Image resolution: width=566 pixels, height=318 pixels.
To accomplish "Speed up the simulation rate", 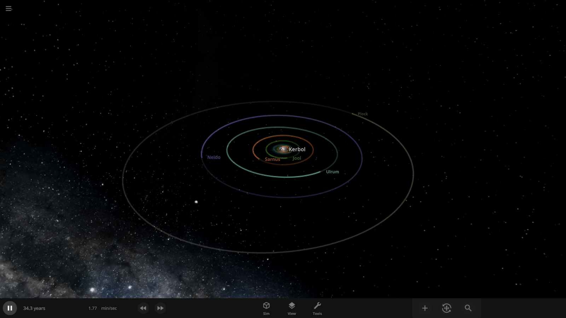I will point(160,308).
